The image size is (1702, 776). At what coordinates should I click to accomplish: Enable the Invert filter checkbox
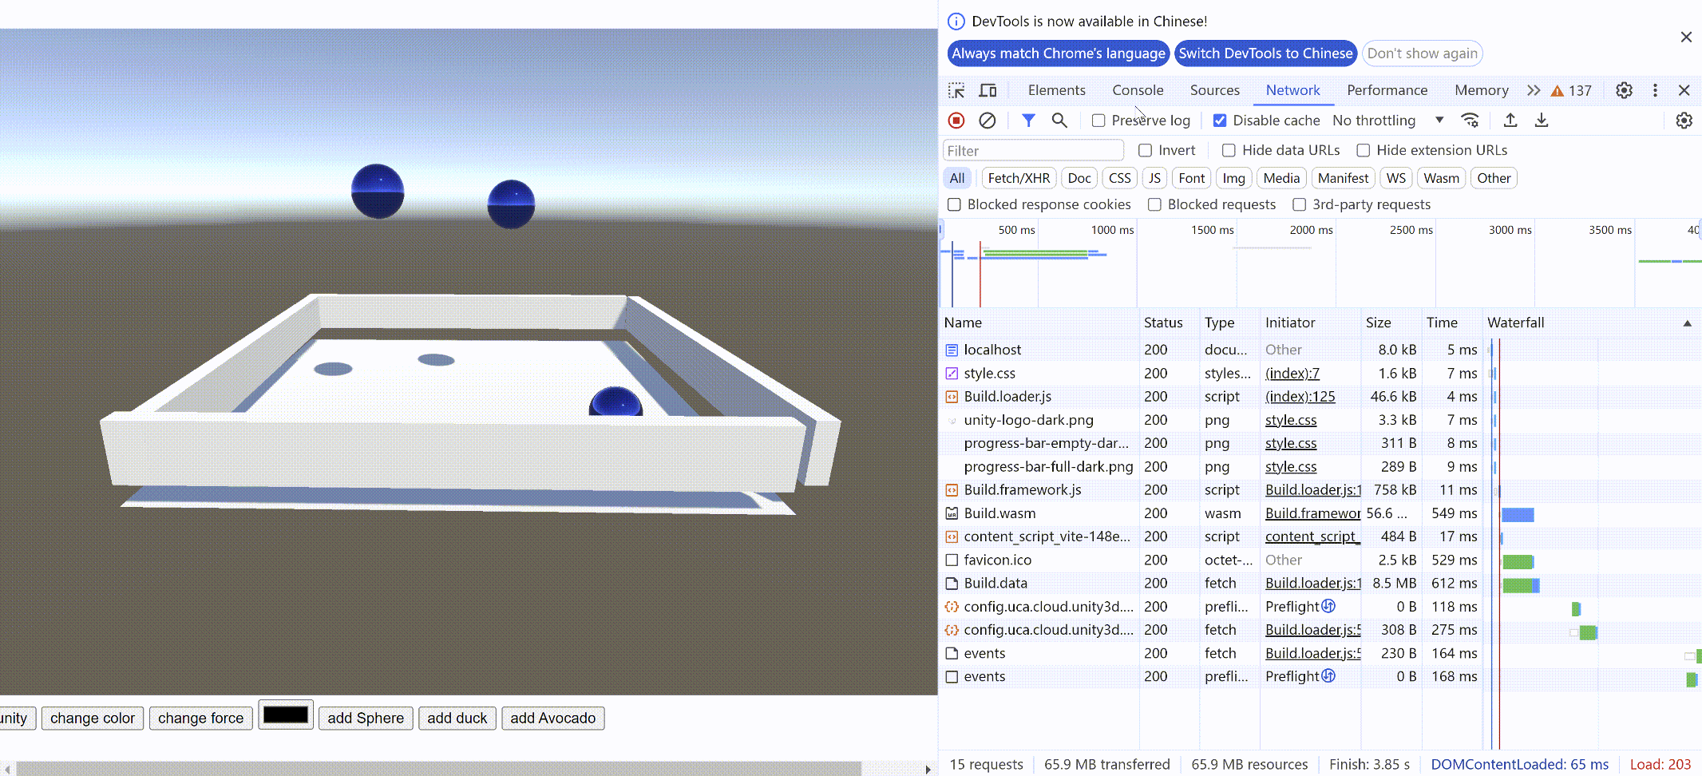1146,150
